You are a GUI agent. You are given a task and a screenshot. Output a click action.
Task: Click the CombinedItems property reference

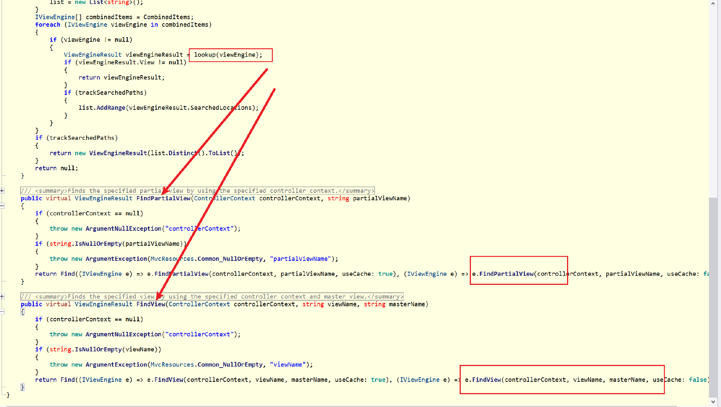[x=167, y=17]
